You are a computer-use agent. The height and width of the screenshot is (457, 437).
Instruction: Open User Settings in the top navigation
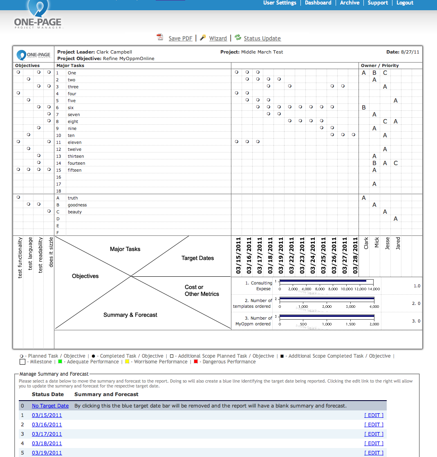[x=280, y=3]
